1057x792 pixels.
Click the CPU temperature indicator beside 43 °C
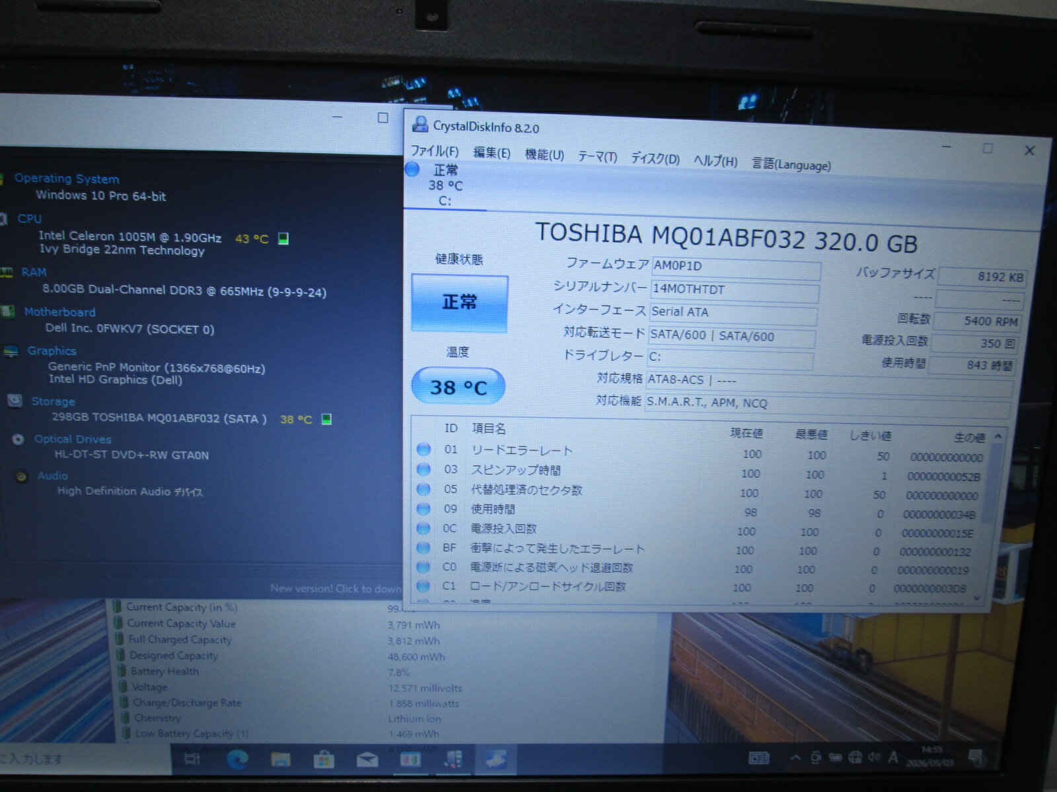pos(283,238)
